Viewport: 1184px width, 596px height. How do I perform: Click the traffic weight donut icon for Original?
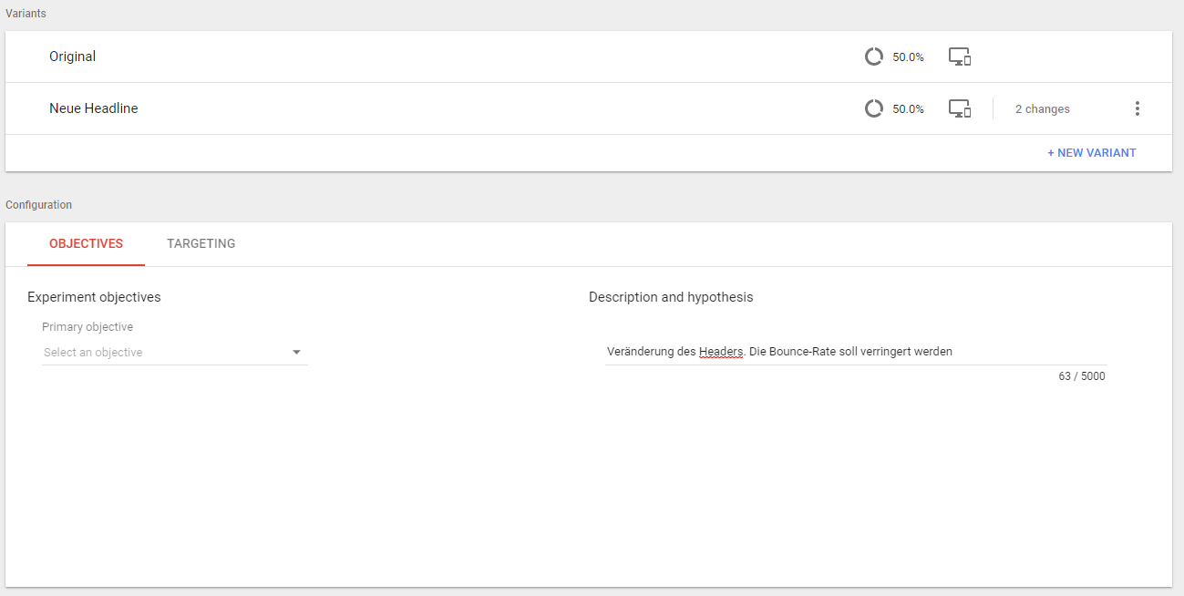coord(873,57)
